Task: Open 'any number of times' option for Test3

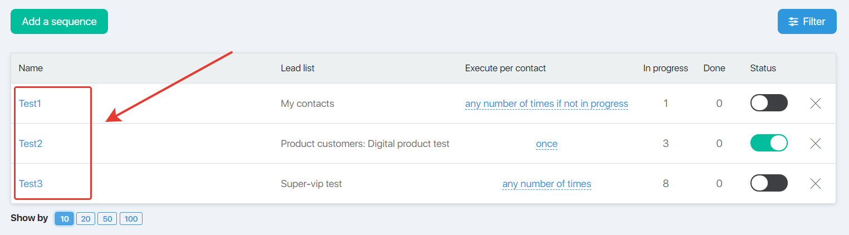Action: click(x=547, y=184)
